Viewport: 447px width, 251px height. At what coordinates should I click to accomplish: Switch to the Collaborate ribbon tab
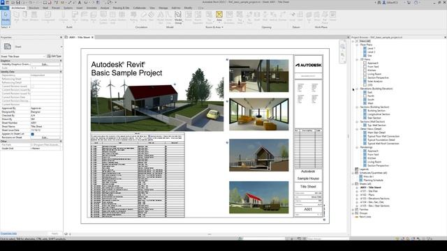[x=140, y=8]
